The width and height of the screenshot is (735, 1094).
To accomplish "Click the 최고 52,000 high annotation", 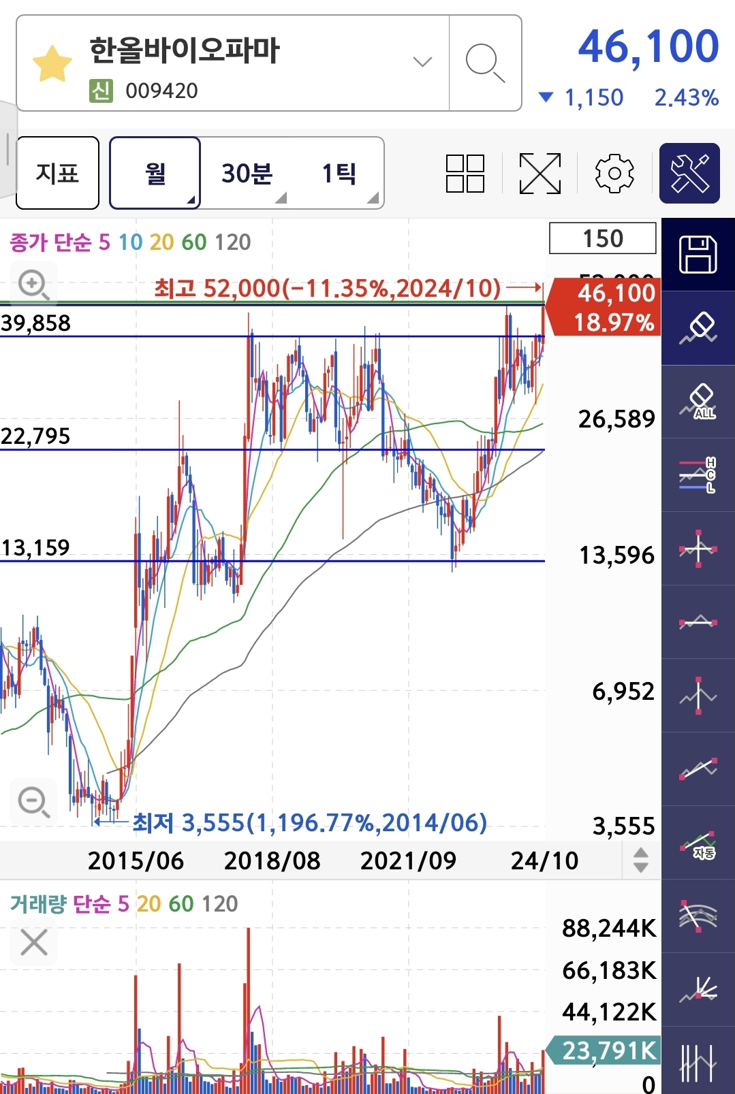I will pos(328,288).
